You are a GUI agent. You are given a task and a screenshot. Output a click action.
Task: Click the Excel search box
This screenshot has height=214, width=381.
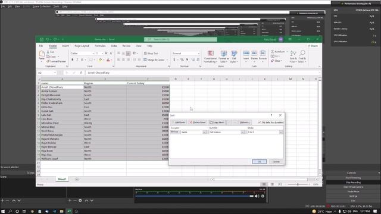(180, 39)
